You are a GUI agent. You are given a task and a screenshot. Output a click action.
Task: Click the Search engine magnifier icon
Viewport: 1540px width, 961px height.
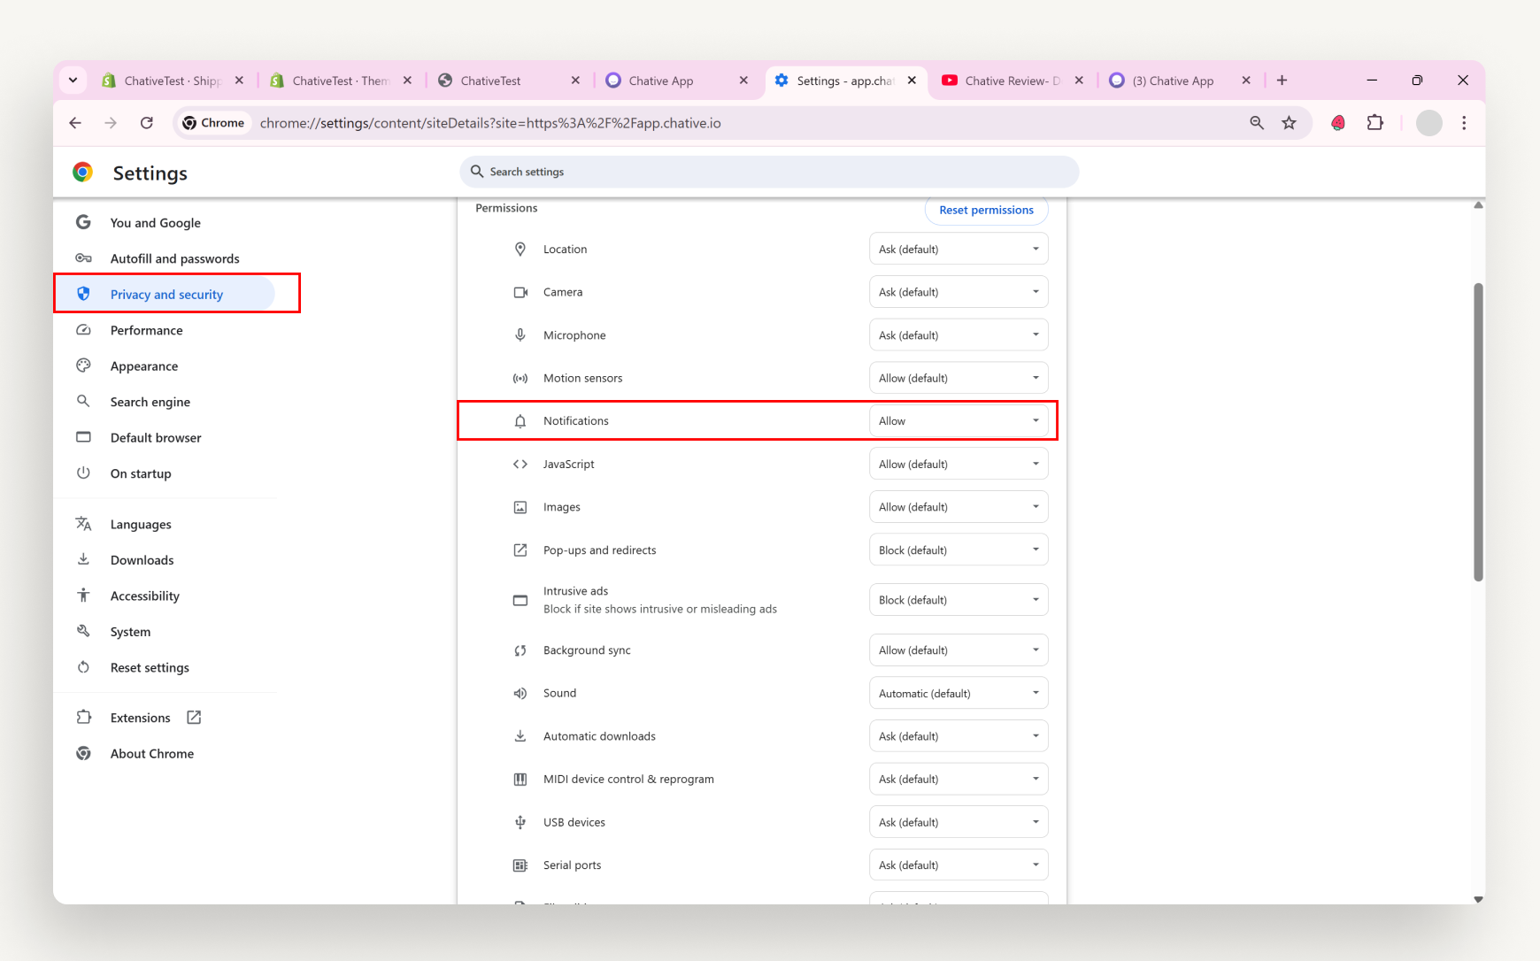83,401
